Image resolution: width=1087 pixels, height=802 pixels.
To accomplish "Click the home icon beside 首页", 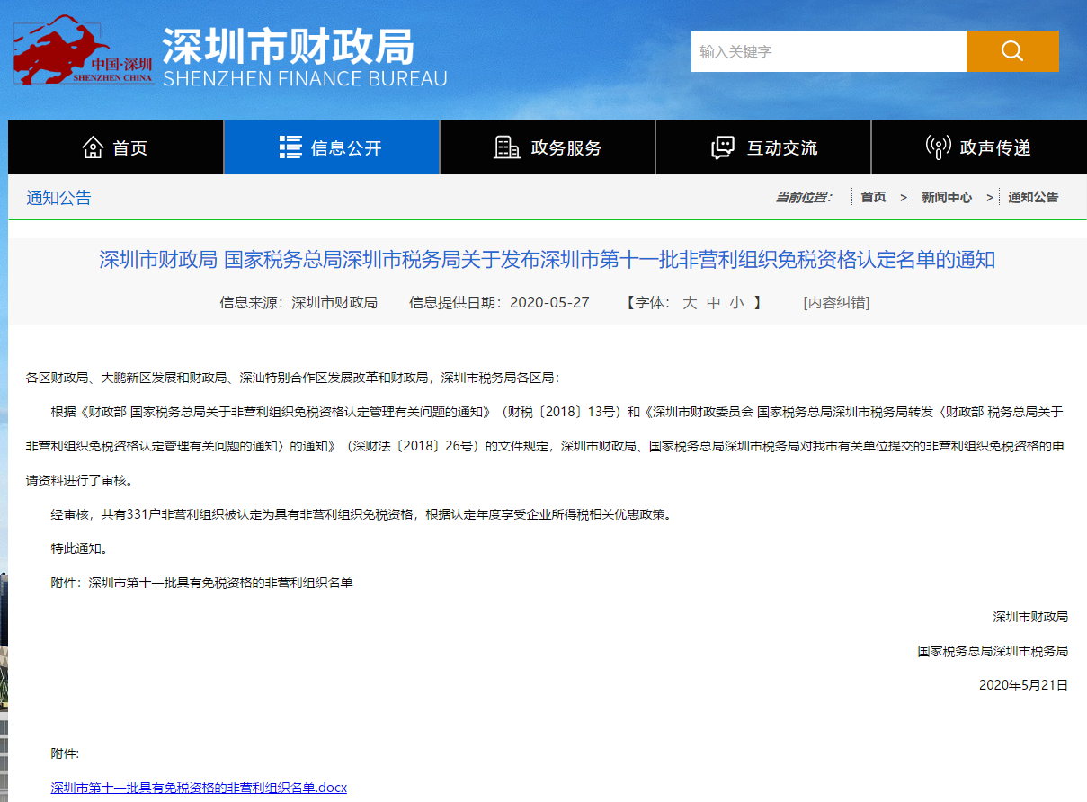I will [x=93, y=147].
